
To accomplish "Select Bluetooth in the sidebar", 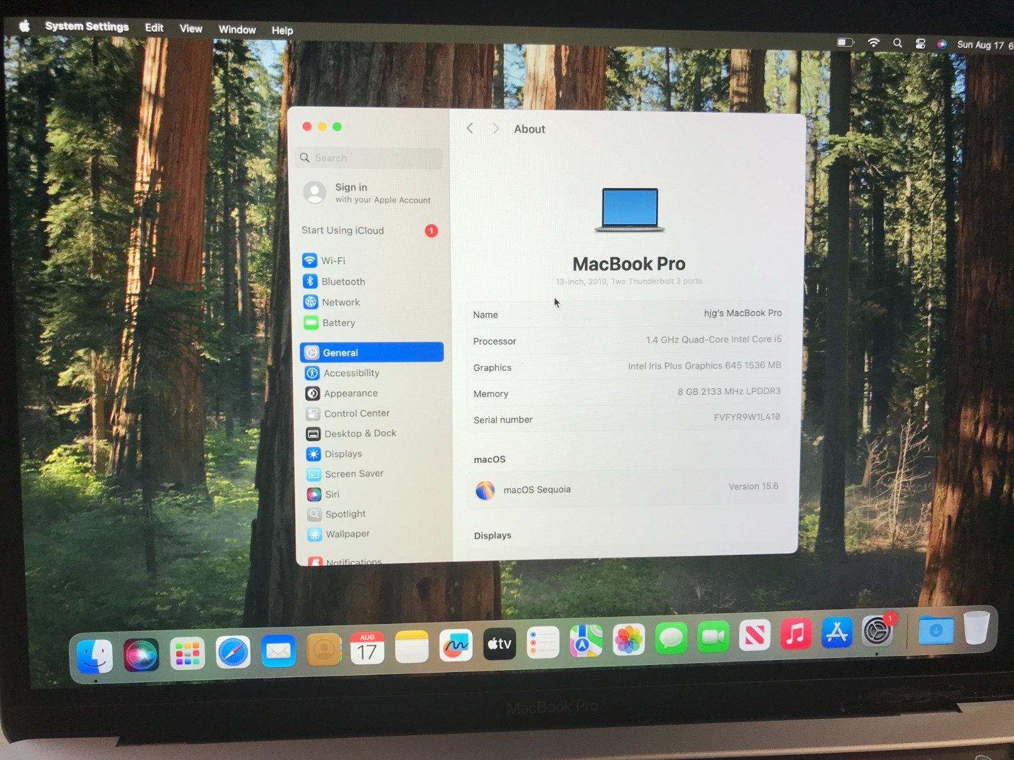I will 343,281.
